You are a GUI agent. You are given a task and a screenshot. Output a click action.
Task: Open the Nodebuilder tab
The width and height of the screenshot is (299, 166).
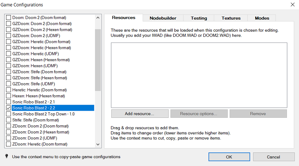(x=163, y=18)
